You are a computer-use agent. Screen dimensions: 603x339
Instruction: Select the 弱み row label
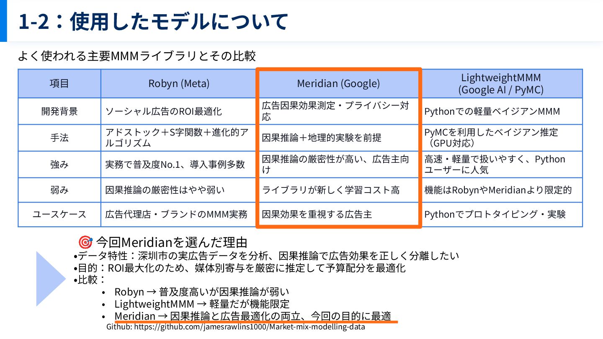coord(59,190)
